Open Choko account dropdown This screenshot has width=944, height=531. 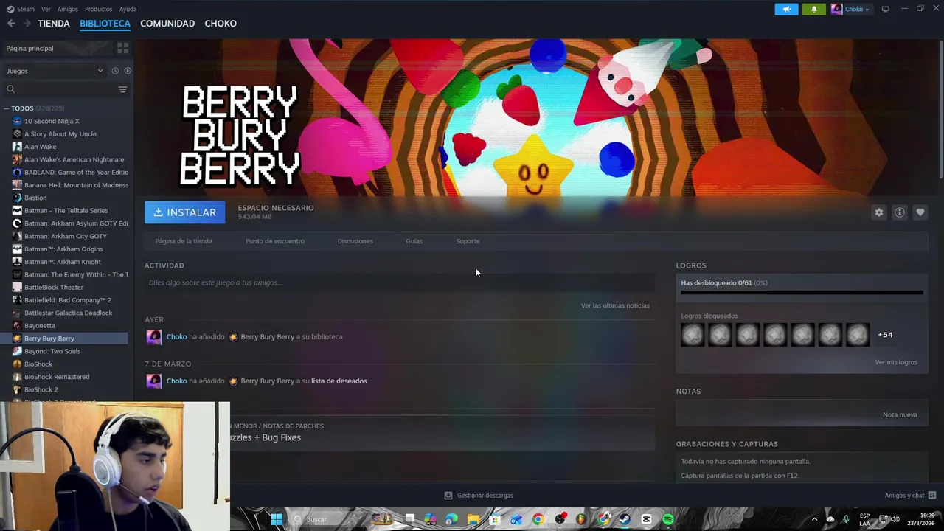(851, 9)
